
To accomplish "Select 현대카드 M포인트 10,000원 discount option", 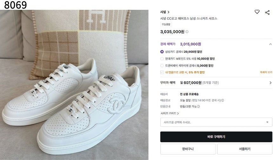I will point(162,58).
